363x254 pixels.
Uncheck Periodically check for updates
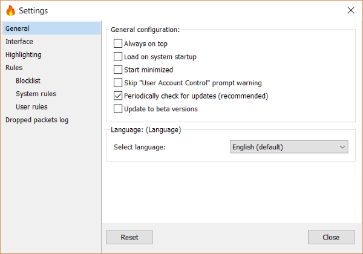click(x=118, y=96)
